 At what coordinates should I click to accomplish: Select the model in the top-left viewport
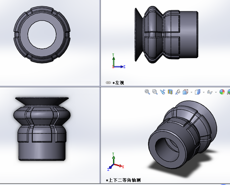(42, 34)
